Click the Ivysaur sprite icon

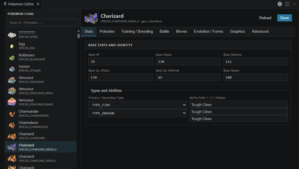coord(12,68)
